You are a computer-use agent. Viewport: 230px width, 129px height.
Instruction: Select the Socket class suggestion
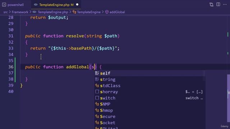pos(149,123)
